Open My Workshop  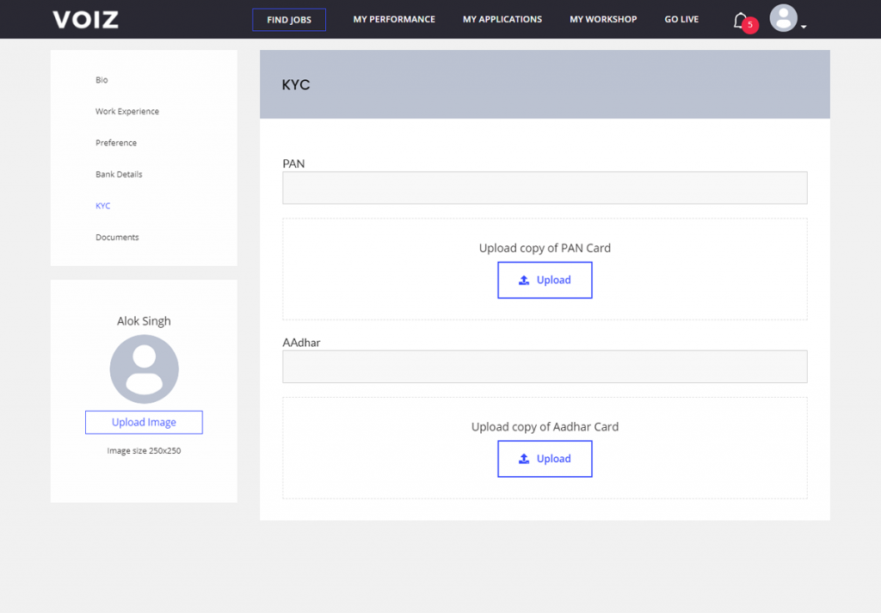pyautogui.click(x=603, y=19)
